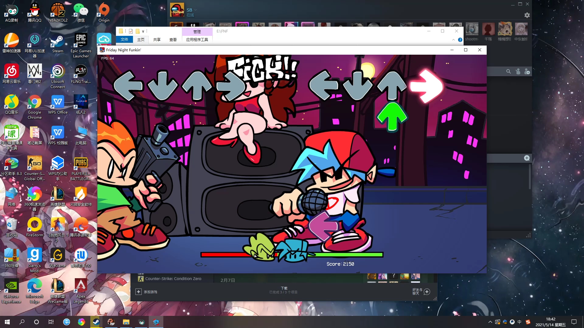Click the Steam icon on the taskbar
This screenshot has width=584, height=328.
pyautogui.click(x=96, y=322)
